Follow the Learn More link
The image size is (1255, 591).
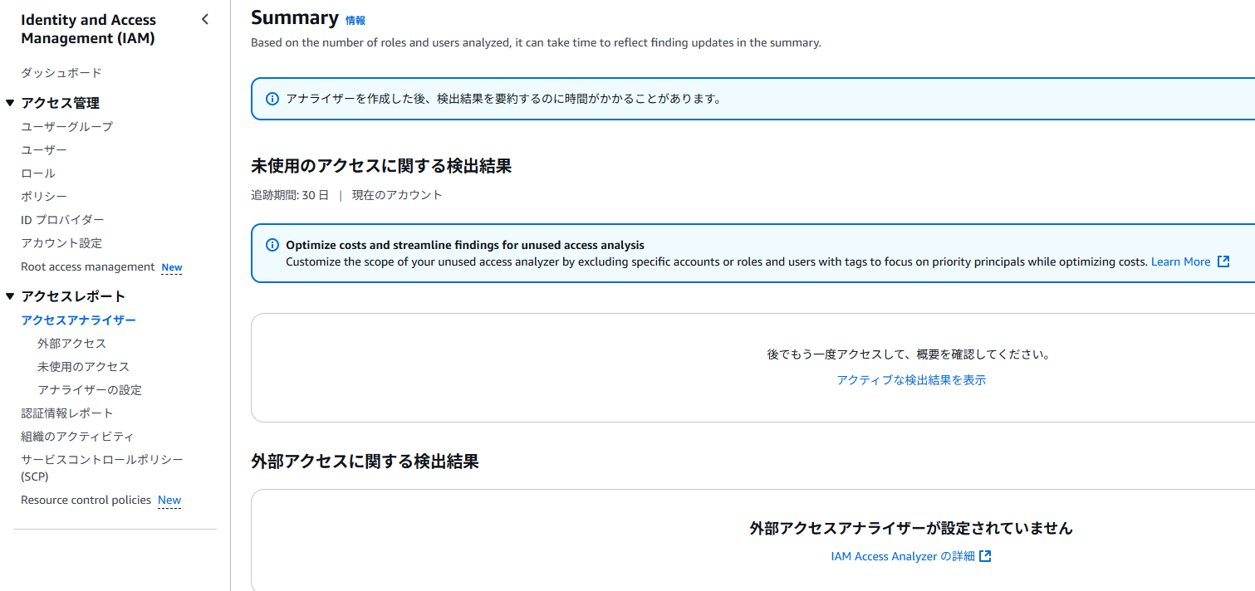1180,261
